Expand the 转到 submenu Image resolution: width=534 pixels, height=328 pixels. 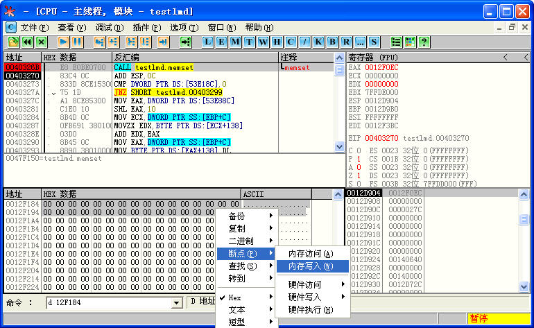click(x=247, y=279)
